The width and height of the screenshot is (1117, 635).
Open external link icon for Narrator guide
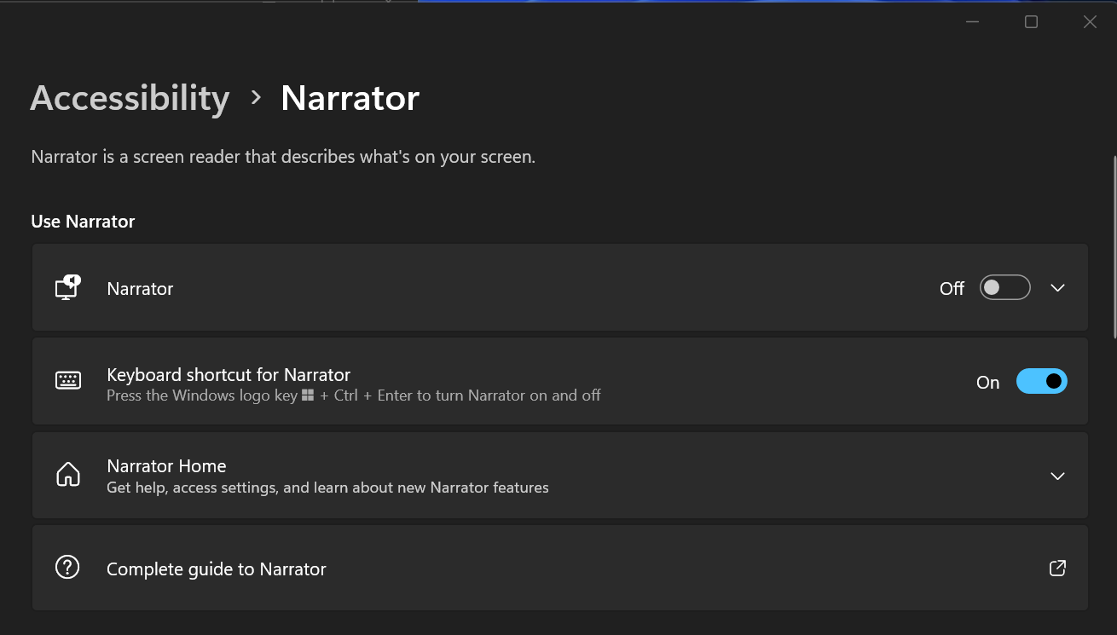click(1057, 568)
